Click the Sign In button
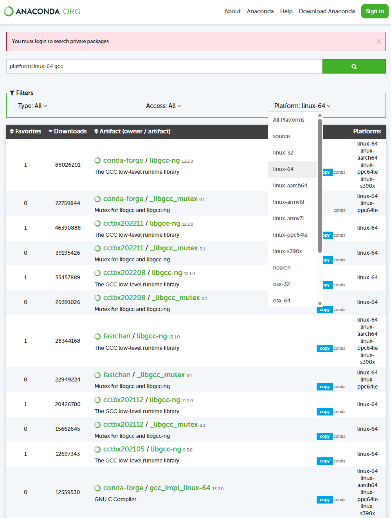The width and height of the screenshot is (391, 518). [x=375, y=11]
